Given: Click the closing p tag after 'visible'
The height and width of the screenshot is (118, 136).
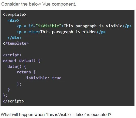Looking at the screenshot, I should (x=127, y=26).
